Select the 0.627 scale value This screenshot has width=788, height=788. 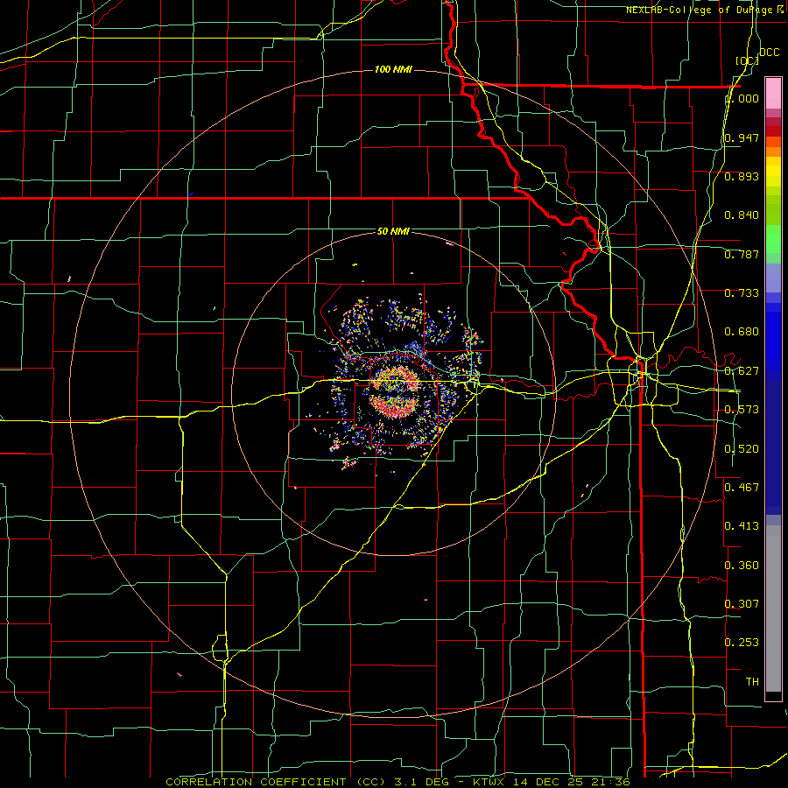pyautogui.click(x=742, y=371)
